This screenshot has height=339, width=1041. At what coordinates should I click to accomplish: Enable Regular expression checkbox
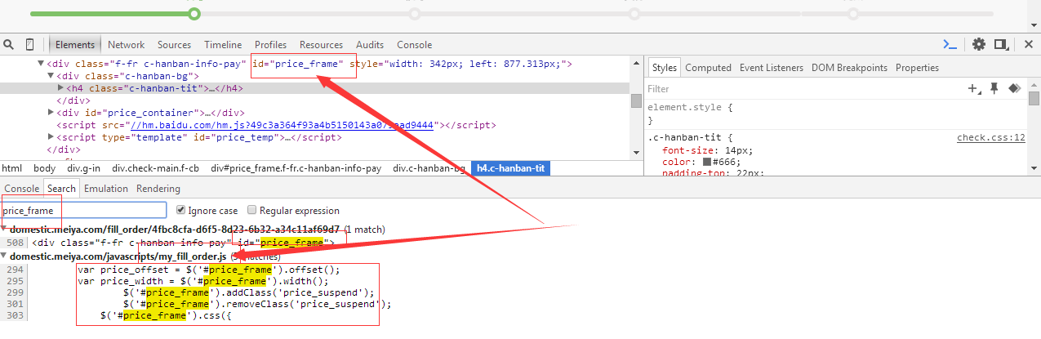[252, 210]
